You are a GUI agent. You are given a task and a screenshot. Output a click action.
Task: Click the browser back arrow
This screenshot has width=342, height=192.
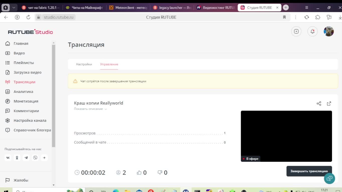(6, 17)
